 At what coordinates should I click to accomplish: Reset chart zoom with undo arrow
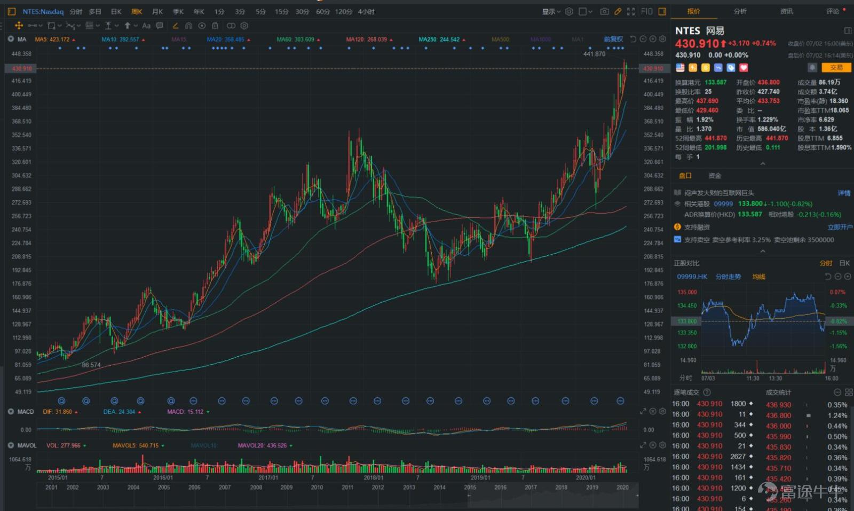click(x=633, y=39)
